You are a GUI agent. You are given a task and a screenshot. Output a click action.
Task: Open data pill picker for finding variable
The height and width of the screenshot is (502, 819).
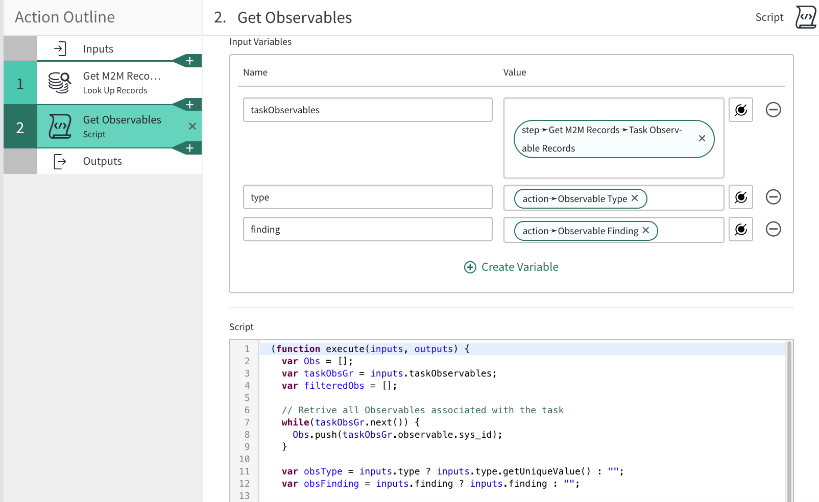click(x=741, y=229)
